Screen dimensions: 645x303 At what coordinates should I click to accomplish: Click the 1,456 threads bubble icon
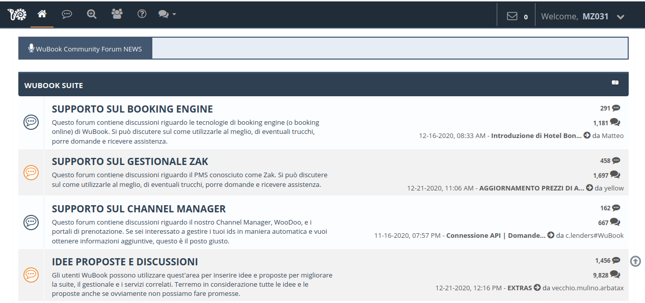[616, 260]
